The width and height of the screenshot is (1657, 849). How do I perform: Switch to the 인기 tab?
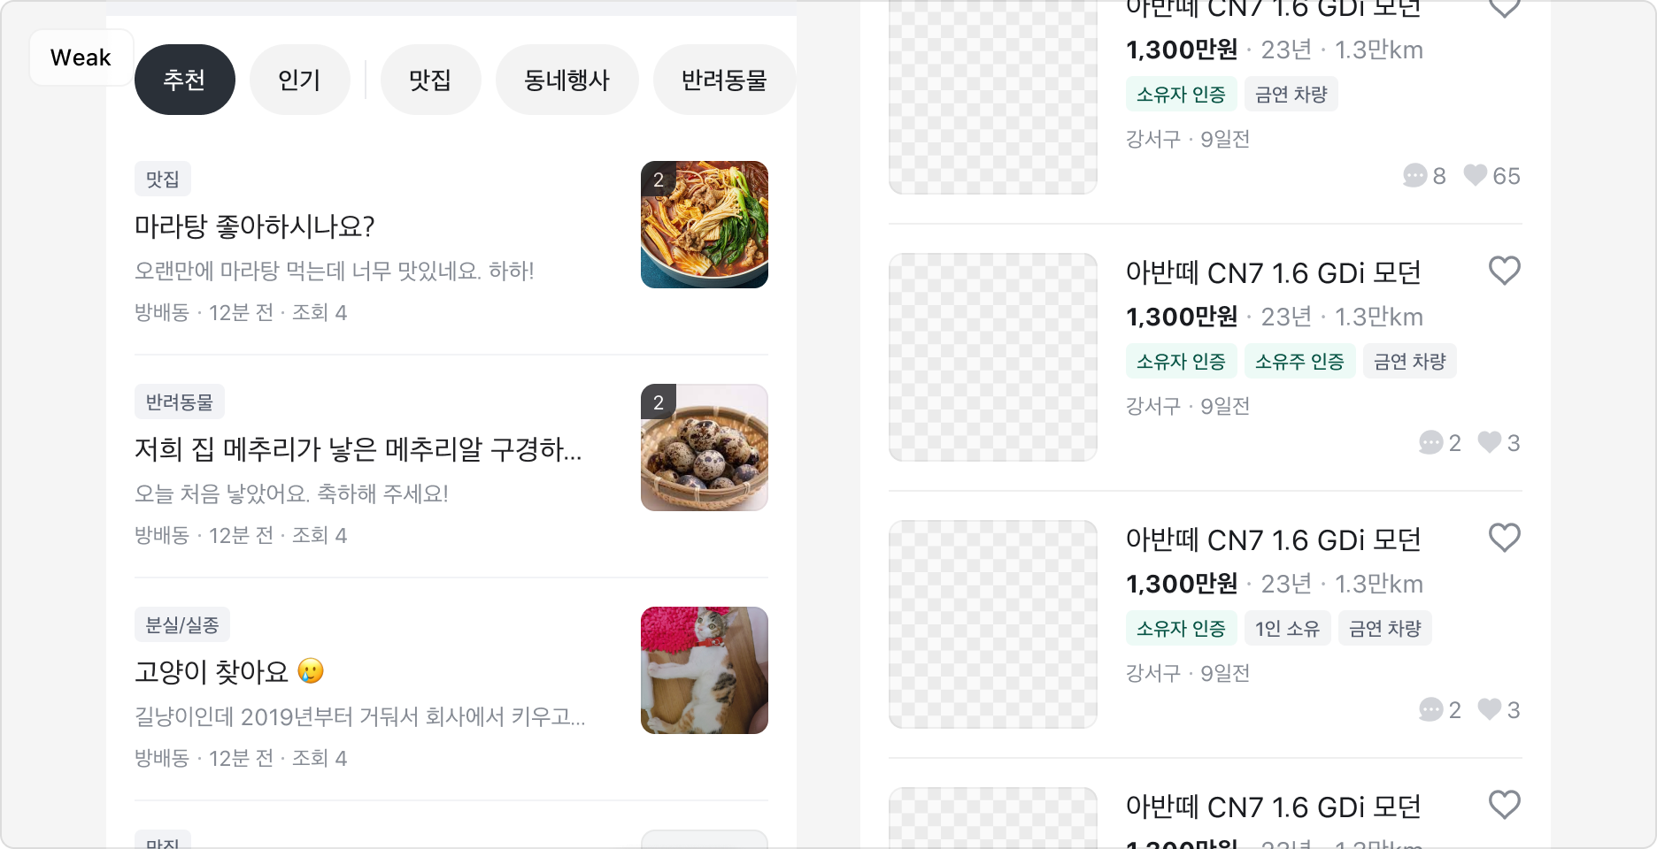point(299,80)
